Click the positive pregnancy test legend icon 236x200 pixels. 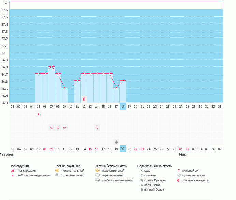tap(97, 170)
